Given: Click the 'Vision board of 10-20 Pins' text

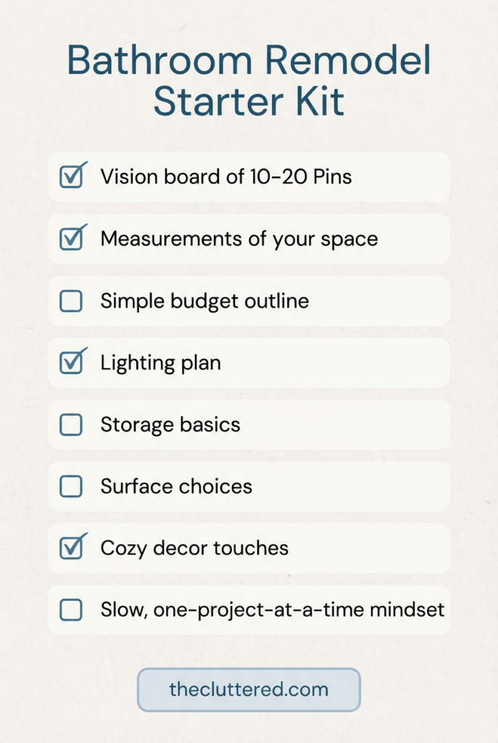Looking at the screenshot, I should click(225, 177).
